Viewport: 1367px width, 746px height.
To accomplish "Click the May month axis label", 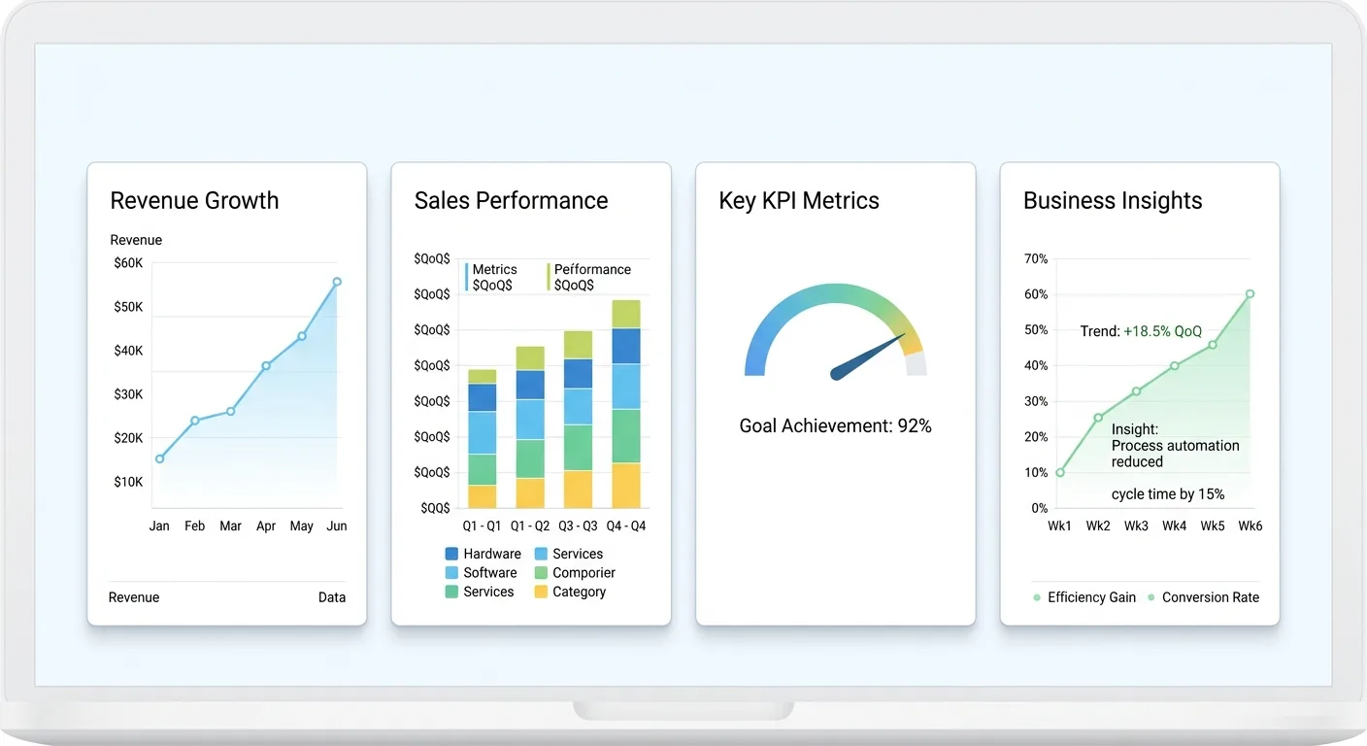I will (x=301, y=526).
